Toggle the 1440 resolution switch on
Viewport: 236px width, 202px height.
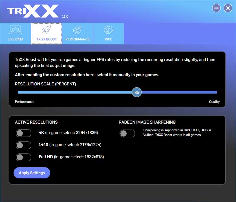24,145
